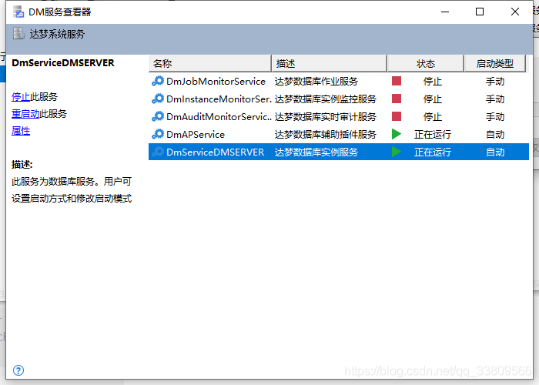Viewport: 539px width, 385px height.
Task: Click the DmInstanceMonitorSer. gear icon
Action: (158, 99)
